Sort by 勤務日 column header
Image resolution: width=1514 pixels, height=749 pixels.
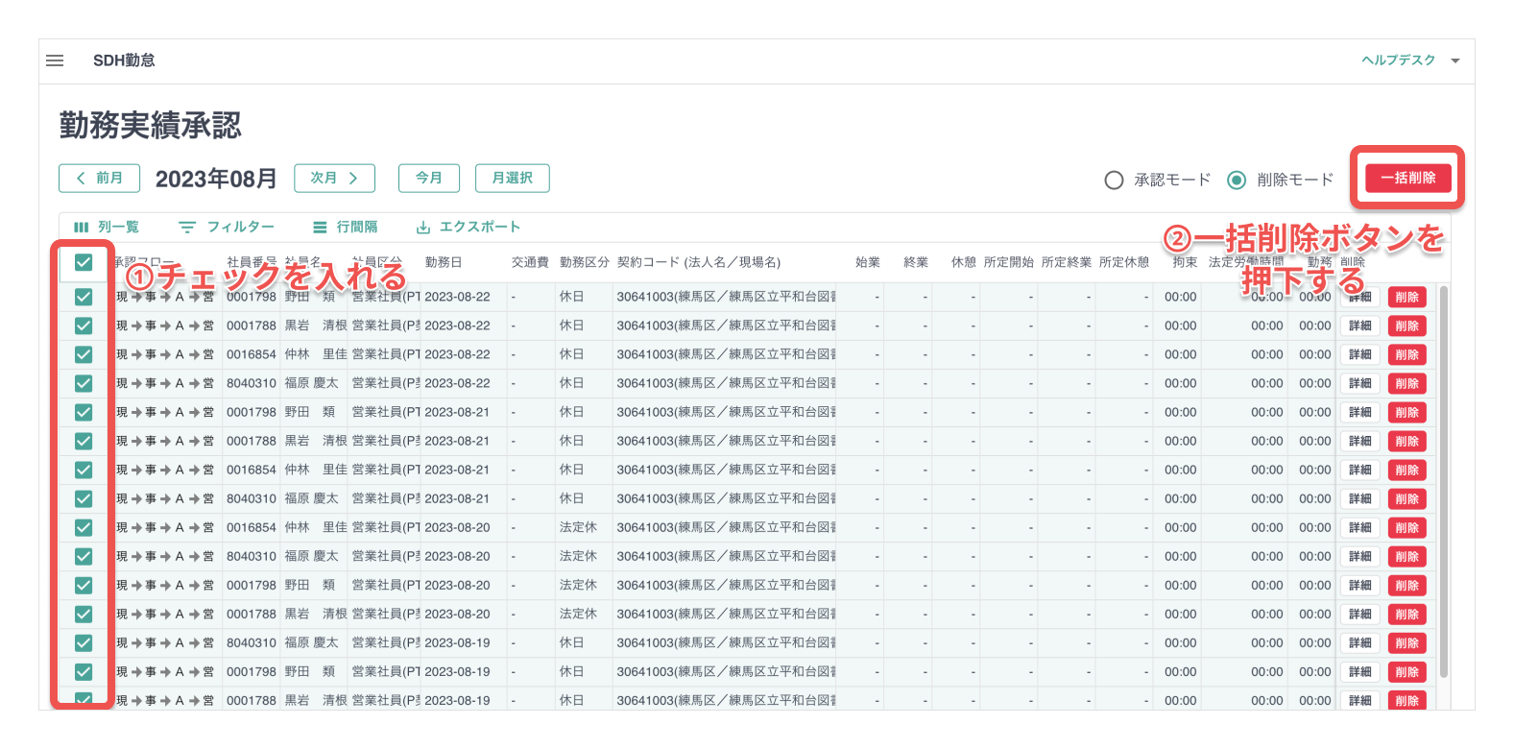coord(444,262)
